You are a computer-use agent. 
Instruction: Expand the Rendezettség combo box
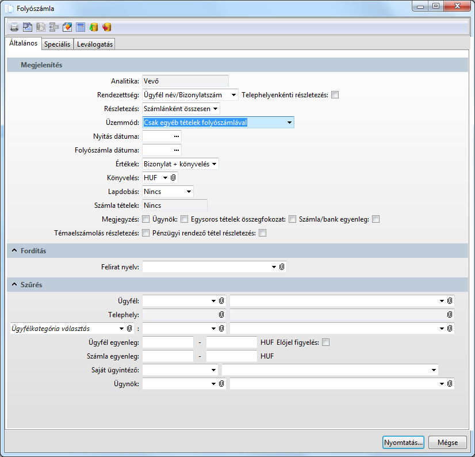(233, 95)
